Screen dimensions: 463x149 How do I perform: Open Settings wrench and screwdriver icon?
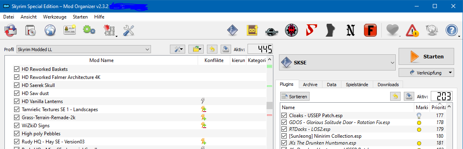[x=129, y=30]
